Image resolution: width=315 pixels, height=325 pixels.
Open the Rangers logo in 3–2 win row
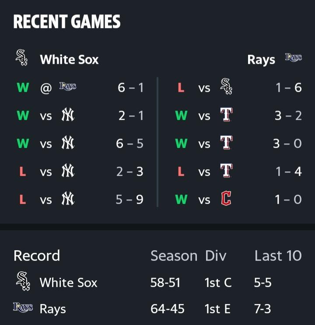click(x=226, y=115)
